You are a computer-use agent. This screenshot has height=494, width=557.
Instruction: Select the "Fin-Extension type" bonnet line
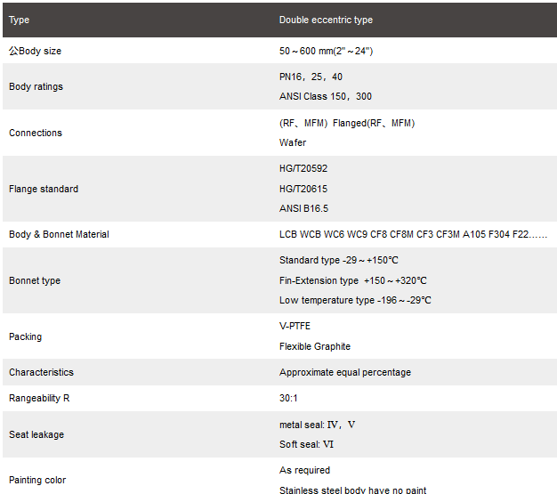pyautogui.click(x=353, y=280)
